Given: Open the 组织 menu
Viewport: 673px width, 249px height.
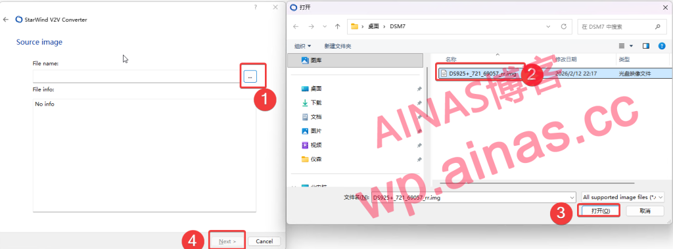Looking at the screenshot, I should click(302, 46).
